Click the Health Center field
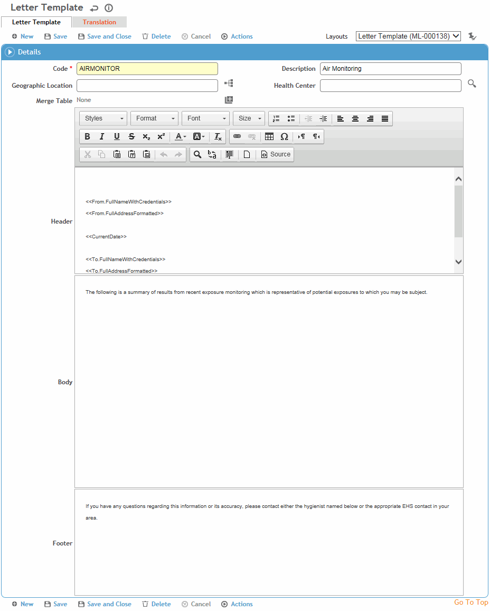Screen dimensions: 490x611 tap(390, 86)
